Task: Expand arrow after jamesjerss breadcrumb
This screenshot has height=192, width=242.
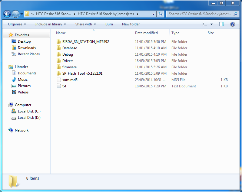Action: (x=138, y=14)
